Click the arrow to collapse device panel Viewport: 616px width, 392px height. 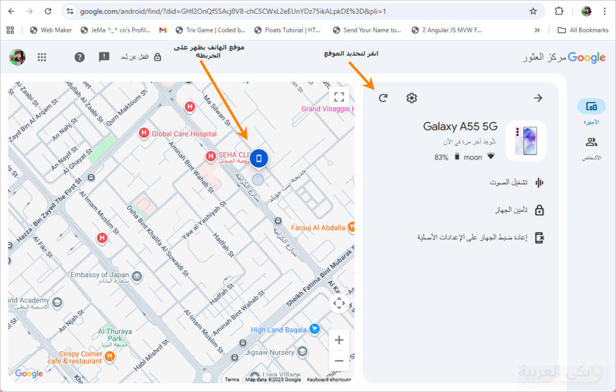tap(538, 98)
